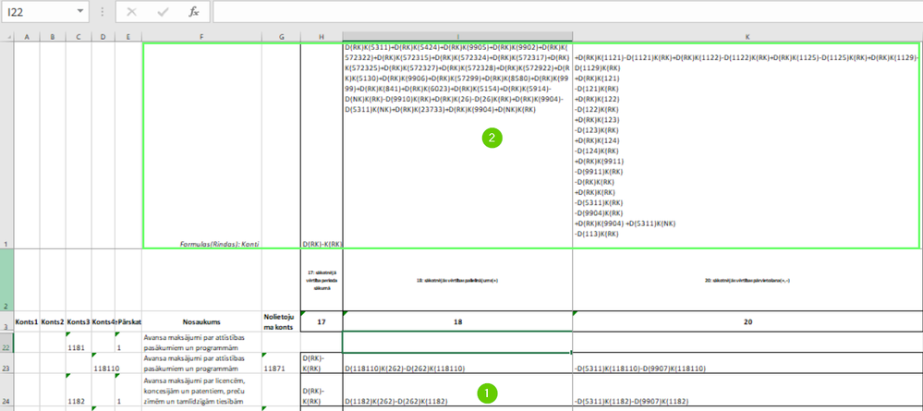Click the three-dot handle beside the Name Box
923x411 pixels.
[x=103, y=12]
